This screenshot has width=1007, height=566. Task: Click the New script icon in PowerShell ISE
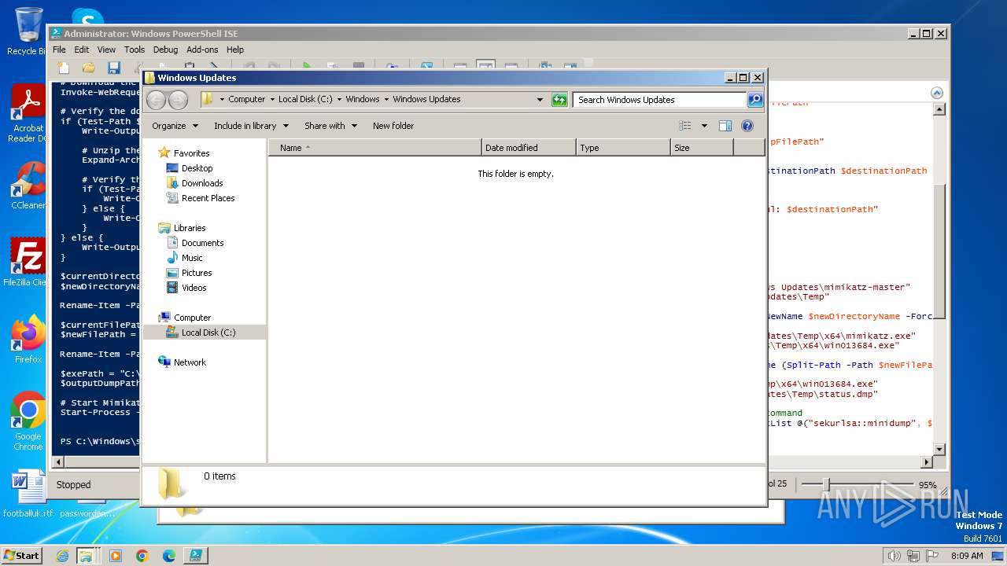coord(64,68)
